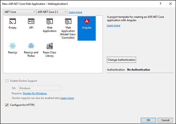The width and height of the screenshot is (176, 124).
Task: Select the React.js template icon
Action: pos(13,46)
